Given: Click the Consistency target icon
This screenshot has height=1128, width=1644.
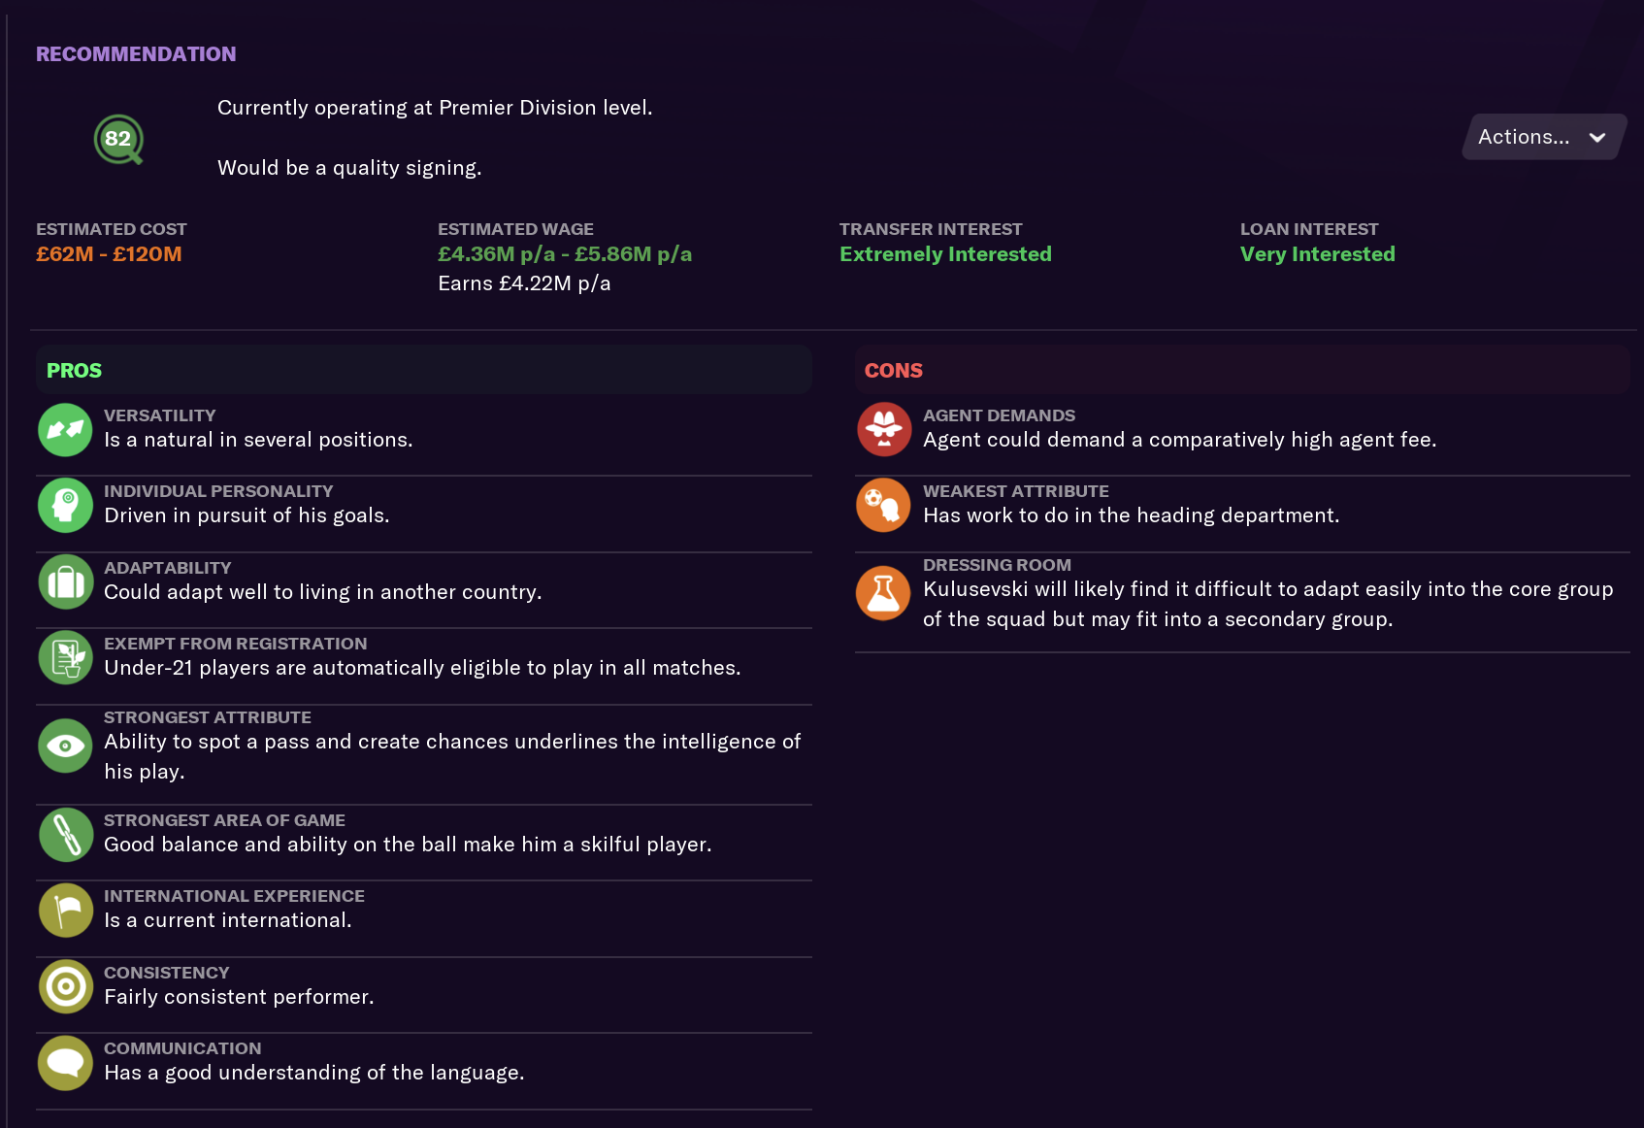Looking at the screenshot, I should [x=65, y=986].
